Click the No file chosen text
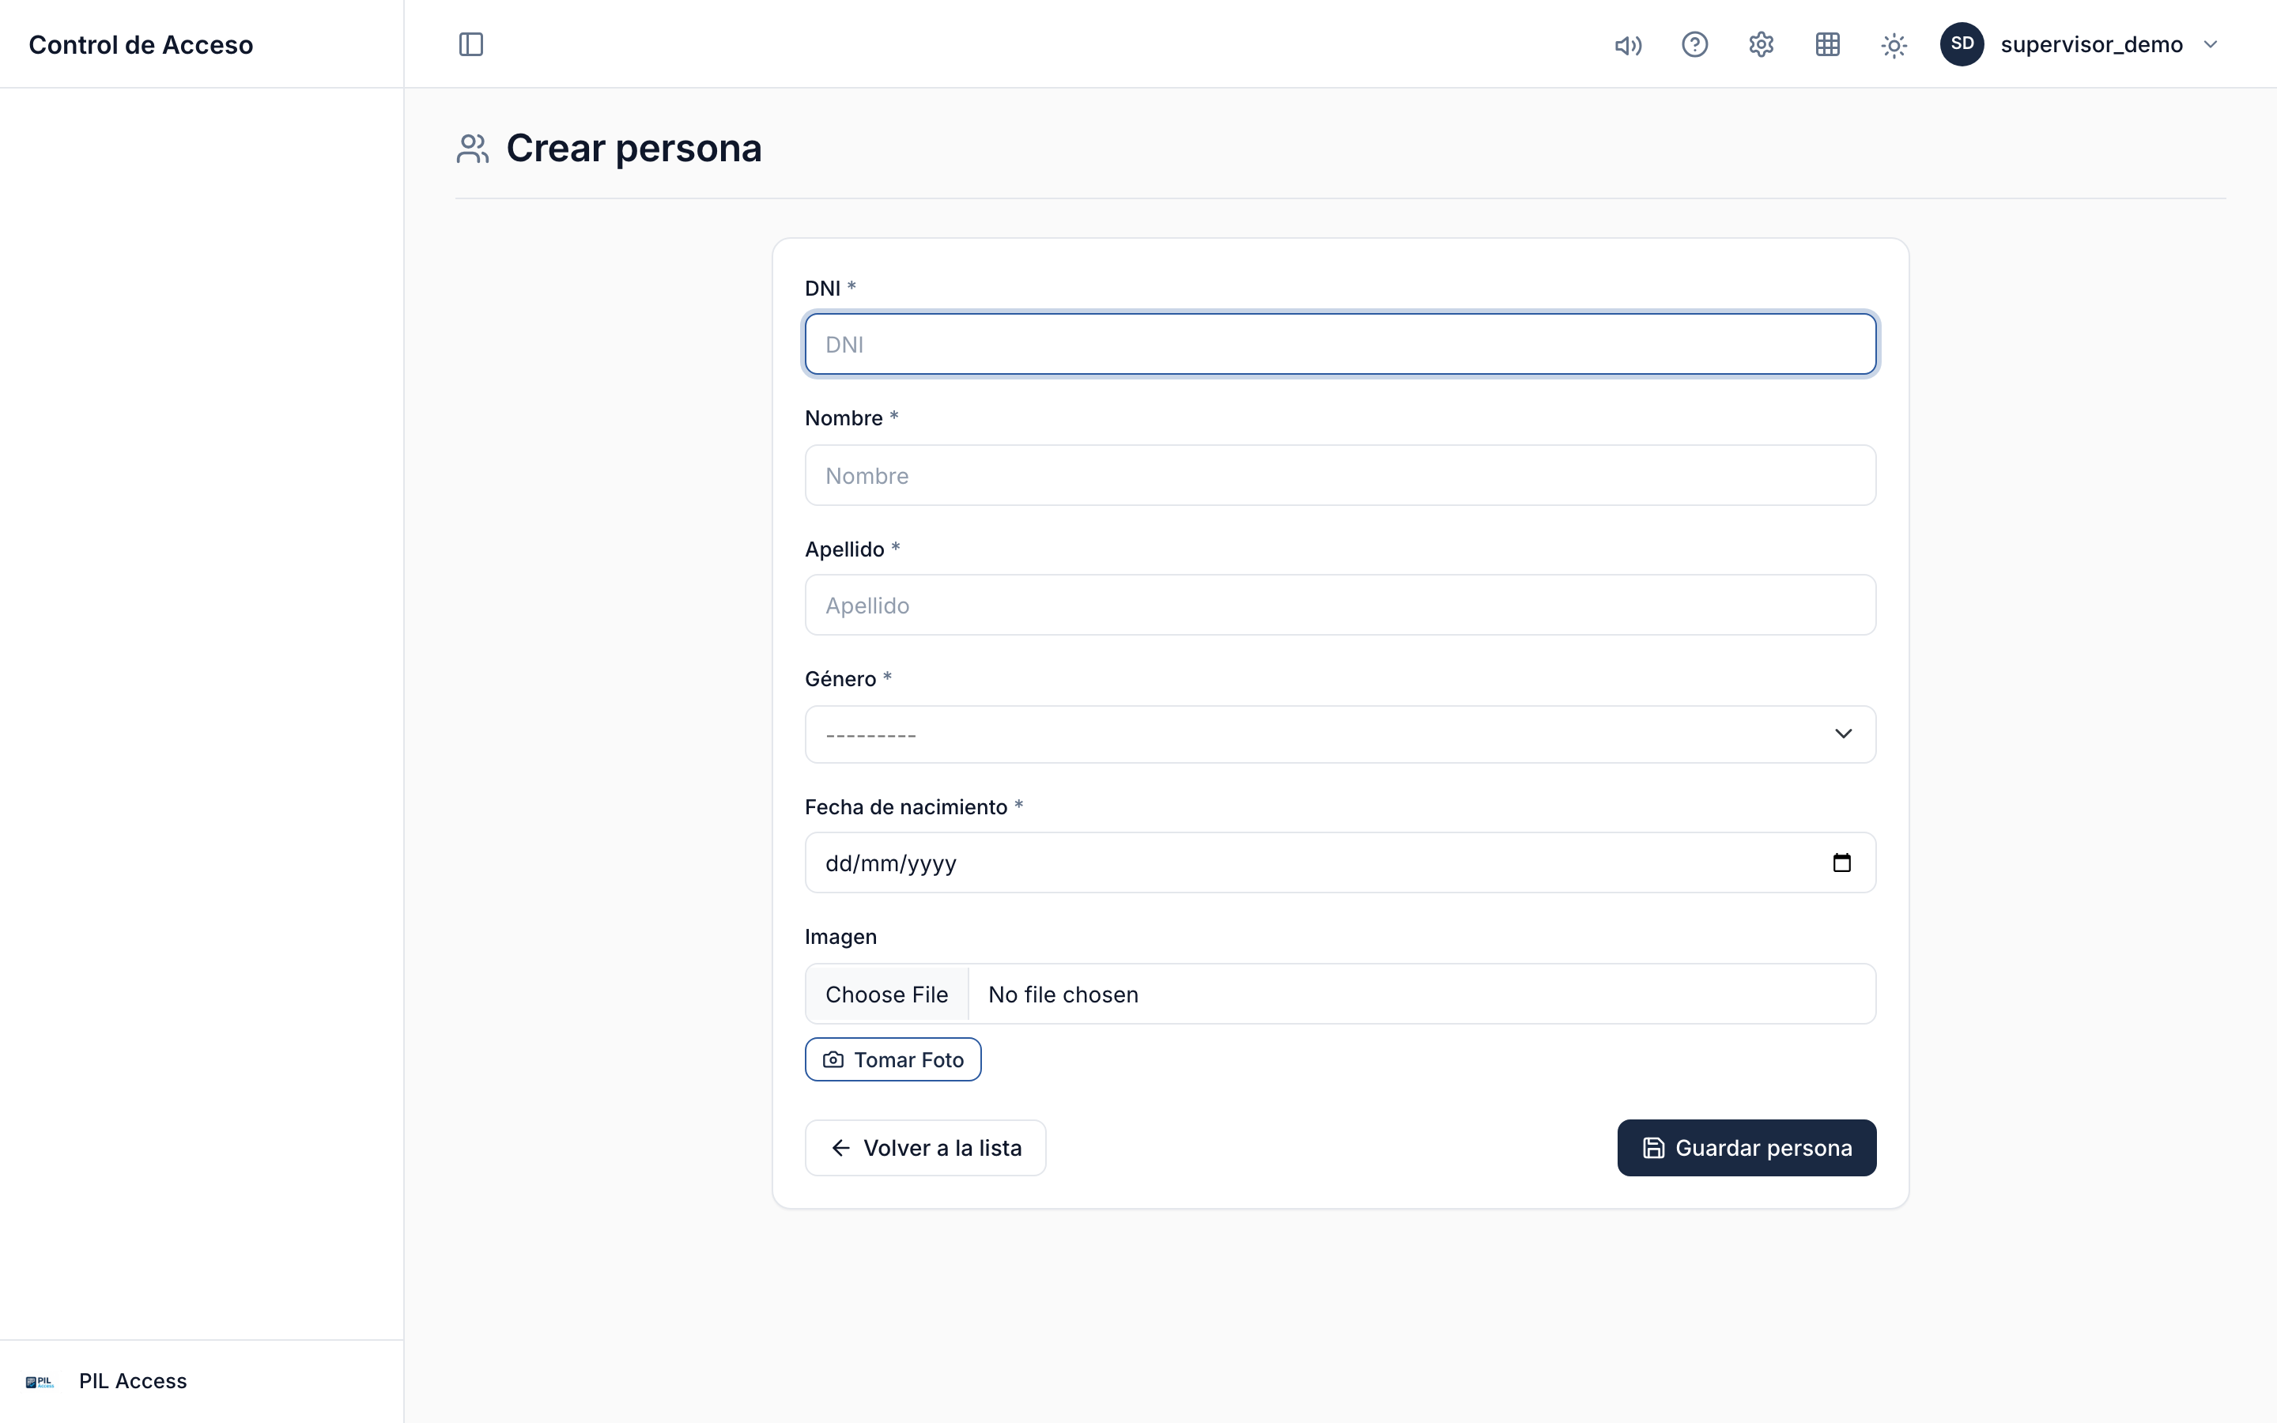The height and width of the screenshot is (1423, 2277). coord(1063,995)
